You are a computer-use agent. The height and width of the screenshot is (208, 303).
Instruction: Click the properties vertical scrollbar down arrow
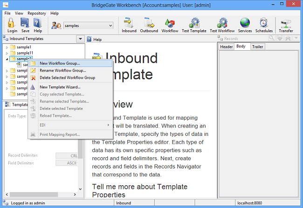point(80,189)
